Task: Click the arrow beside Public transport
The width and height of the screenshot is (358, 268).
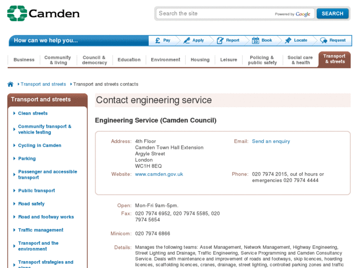Action: pyautogui.click(x=14, y=191)
